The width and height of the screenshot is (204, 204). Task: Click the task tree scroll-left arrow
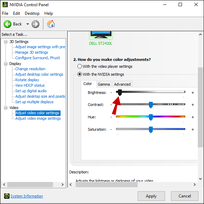(4, 184)
